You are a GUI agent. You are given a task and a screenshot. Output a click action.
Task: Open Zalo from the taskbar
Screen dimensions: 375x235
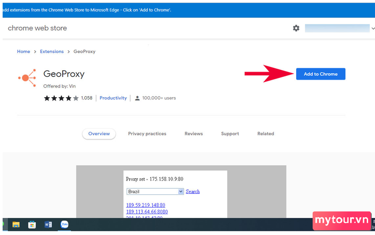(x=64, y=224)
